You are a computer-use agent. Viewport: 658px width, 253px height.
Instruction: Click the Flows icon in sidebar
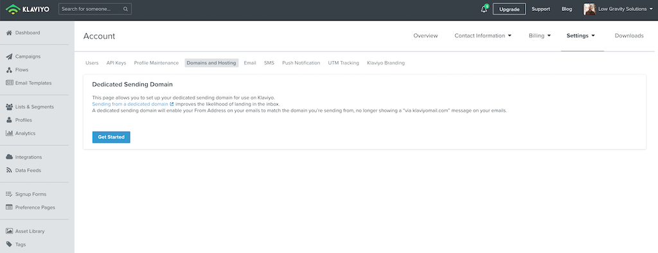[x=9, y=69]
